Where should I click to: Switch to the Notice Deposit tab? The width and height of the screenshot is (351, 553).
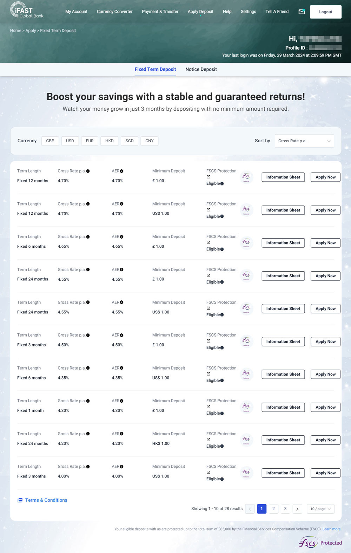(x=201, y=69)
